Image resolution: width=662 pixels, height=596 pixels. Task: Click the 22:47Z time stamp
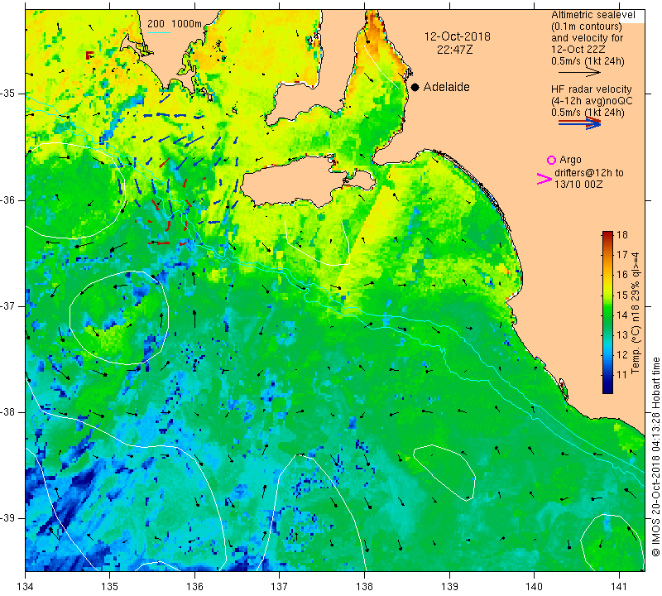tap(454, 50)
